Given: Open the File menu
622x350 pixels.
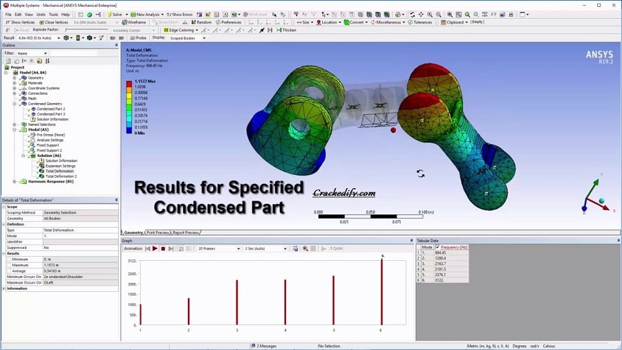Looking at the screenshot, I should pos(8,15).
